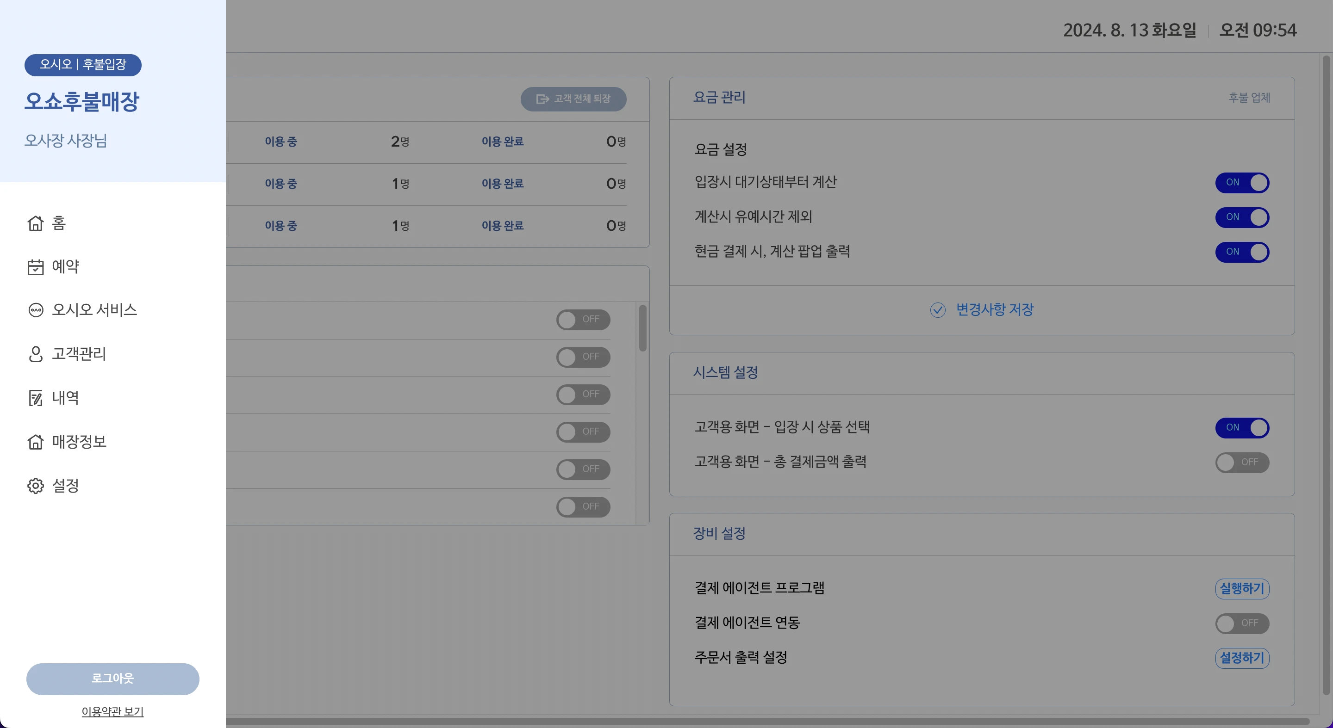Click the 시스템 설정 heading
This screenshot has height=728, width=1333.
(725, 372)
